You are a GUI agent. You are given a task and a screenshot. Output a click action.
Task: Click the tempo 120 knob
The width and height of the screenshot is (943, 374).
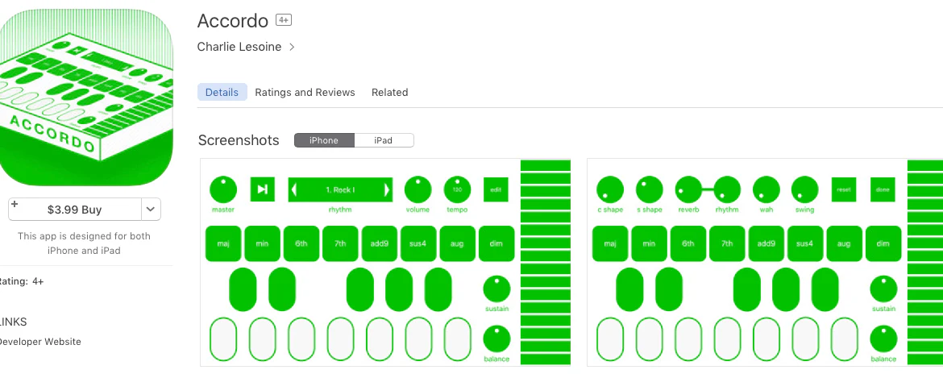coord(457,190)
